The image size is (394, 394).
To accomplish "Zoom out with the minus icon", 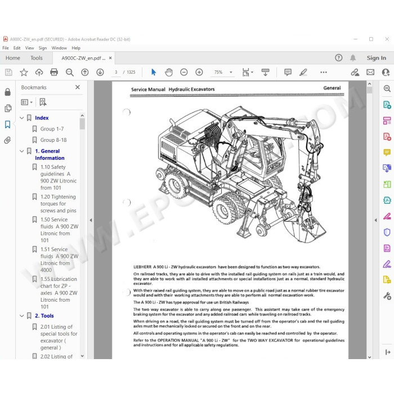I will 184,73.
